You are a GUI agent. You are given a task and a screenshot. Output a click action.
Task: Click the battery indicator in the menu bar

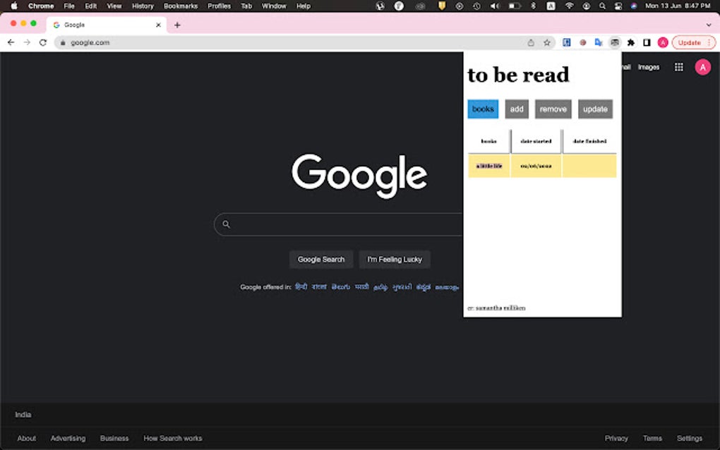click(x=513, y=6)
